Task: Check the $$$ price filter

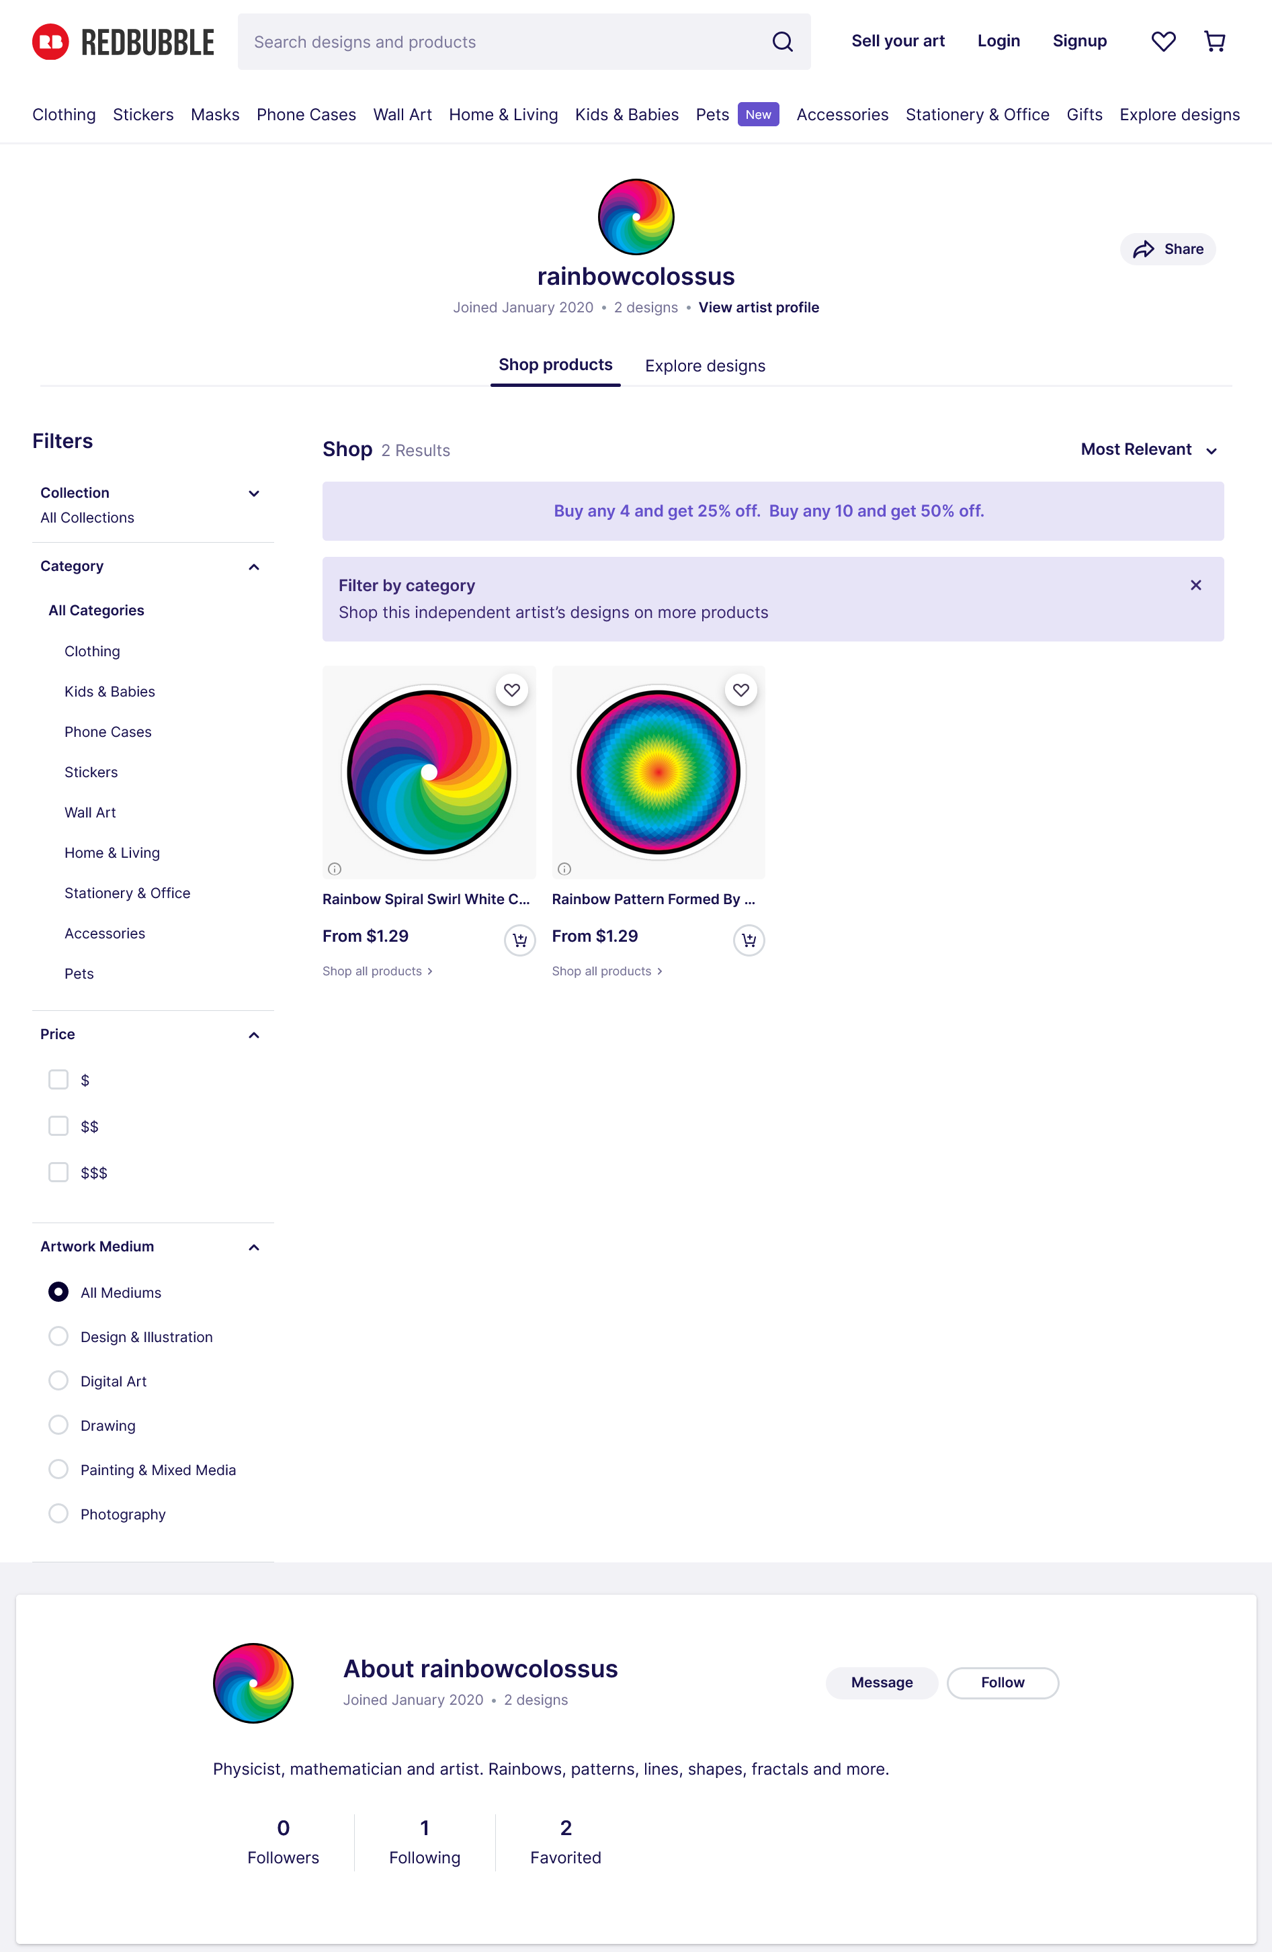Action: [x=58, y=1172]
